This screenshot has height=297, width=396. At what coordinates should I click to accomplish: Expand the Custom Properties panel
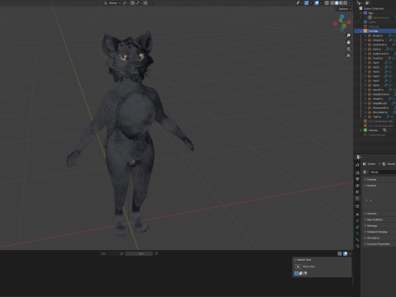pos(379,244)
